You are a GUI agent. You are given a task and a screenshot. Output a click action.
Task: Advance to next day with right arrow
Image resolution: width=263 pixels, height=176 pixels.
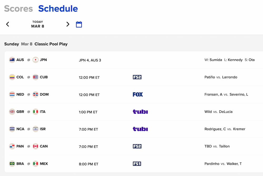click(x=68, y=24)
